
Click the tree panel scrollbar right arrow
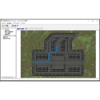[15, 77]
